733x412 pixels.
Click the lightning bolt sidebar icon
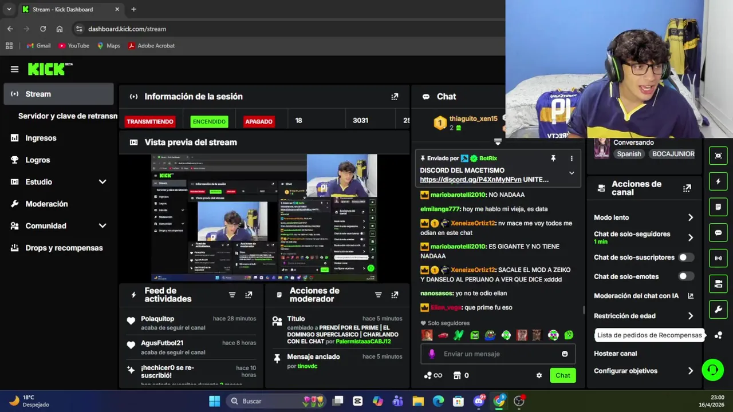[718, 181]
